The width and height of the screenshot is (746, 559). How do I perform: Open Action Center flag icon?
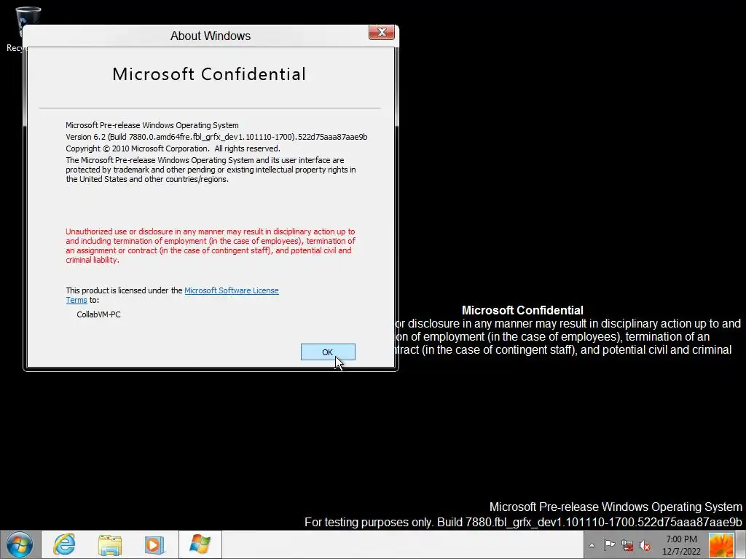(x=610, y=545)
